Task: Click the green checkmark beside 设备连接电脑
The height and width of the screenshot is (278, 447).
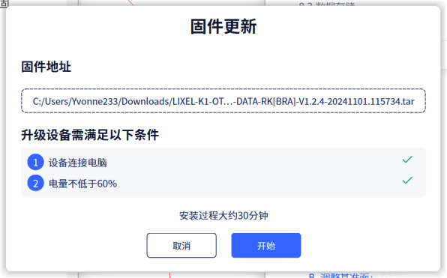Action: pos(407,159)
